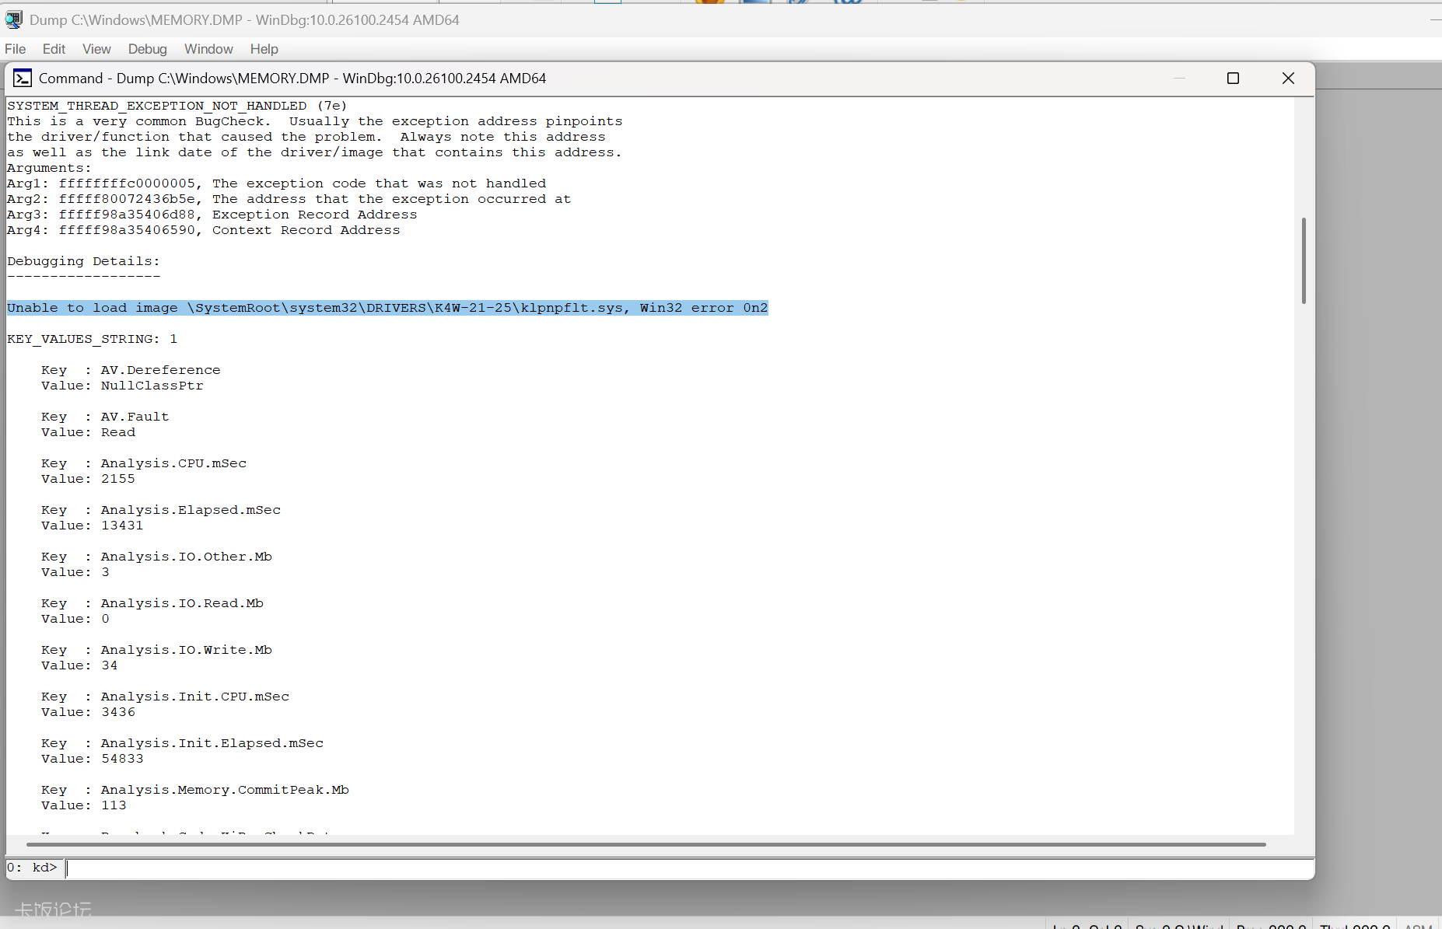The width and height of the screenshot is (1442, 929).
Task: Click the 'Debugging Details:' heading
Action: pyautogui.click(x=84, y=261)
